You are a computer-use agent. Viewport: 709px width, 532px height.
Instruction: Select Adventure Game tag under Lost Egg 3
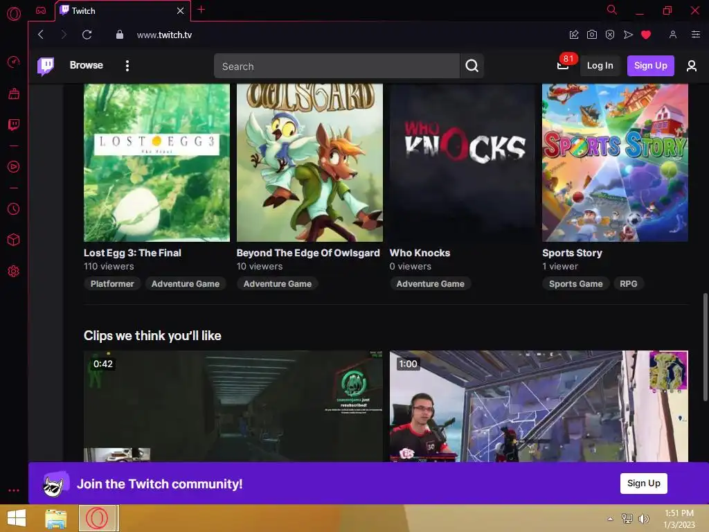(x=186, y=283)
